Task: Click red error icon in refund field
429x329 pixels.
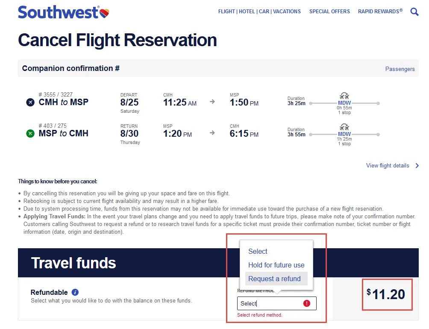Action: tap(307, 303)
